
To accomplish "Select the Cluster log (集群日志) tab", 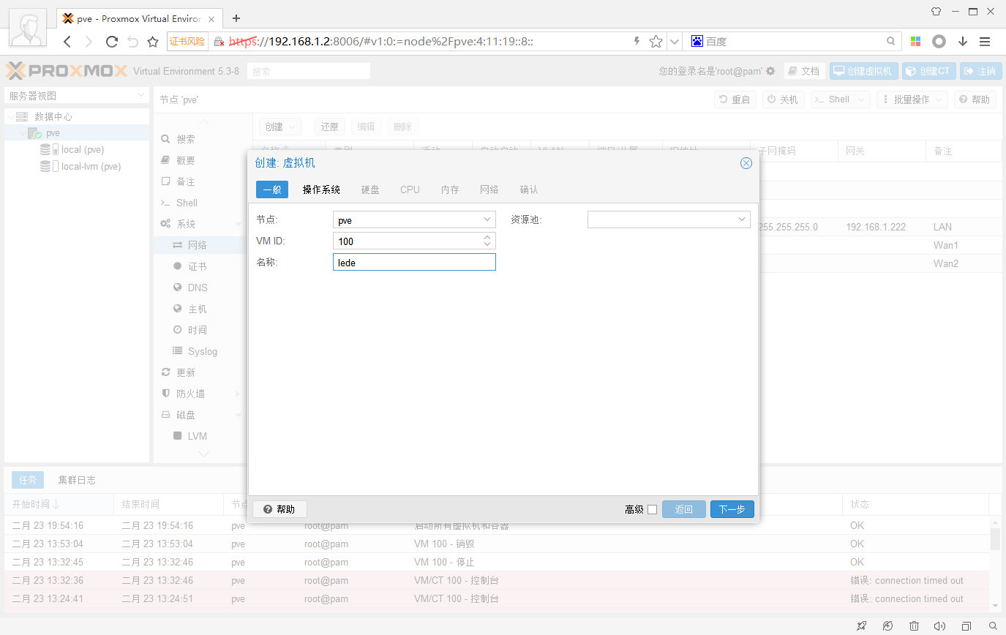I will pos(77,480).
